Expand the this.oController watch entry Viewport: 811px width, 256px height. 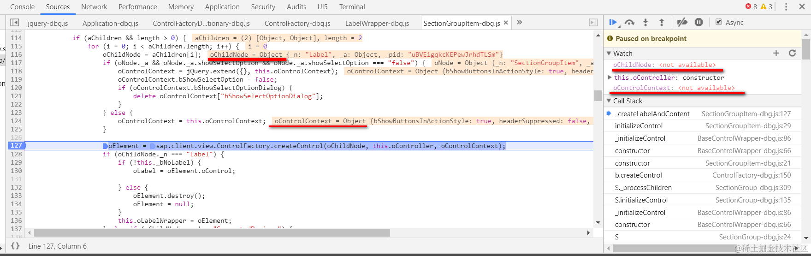coord(610,77)
